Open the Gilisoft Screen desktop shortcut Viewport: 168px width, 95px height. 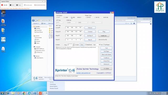point(3,13)
